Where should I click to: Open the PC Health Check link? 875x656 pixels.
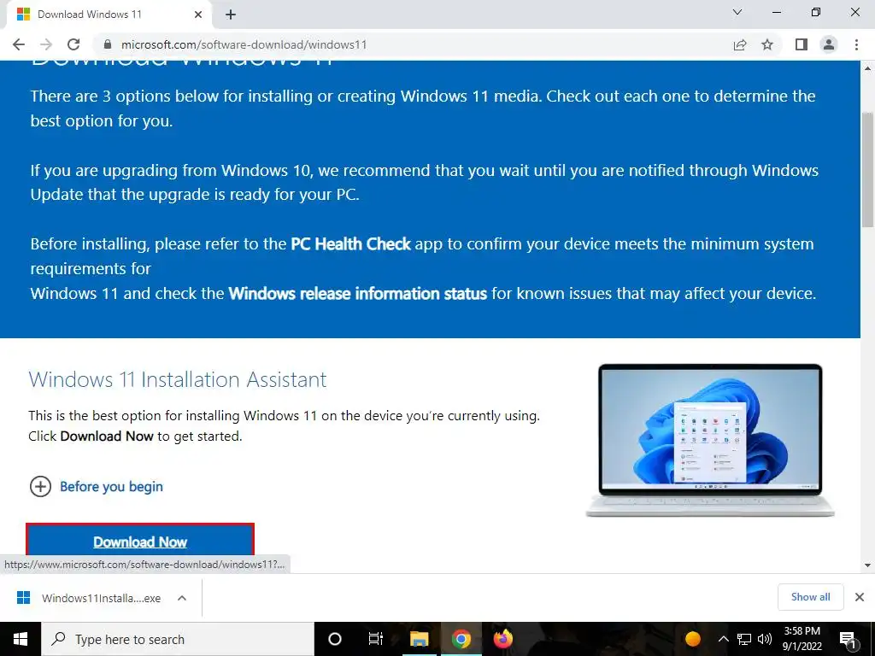pyautogui.click(x=350, y=244)
